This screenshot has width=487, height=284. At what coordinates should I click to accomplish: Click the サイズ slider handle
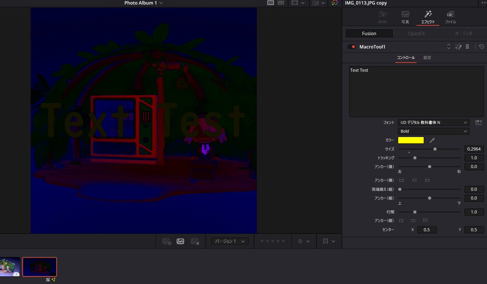tap(435, 149)
